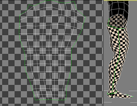Click empty checker background left of the UV shell

click(x=10, y=52)
